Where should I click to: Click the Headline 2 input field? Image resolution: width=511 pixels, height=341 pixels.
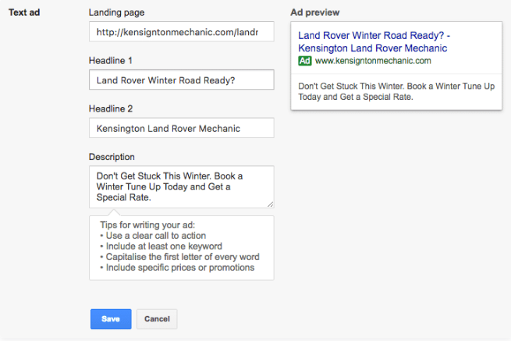tap(182, 128)
